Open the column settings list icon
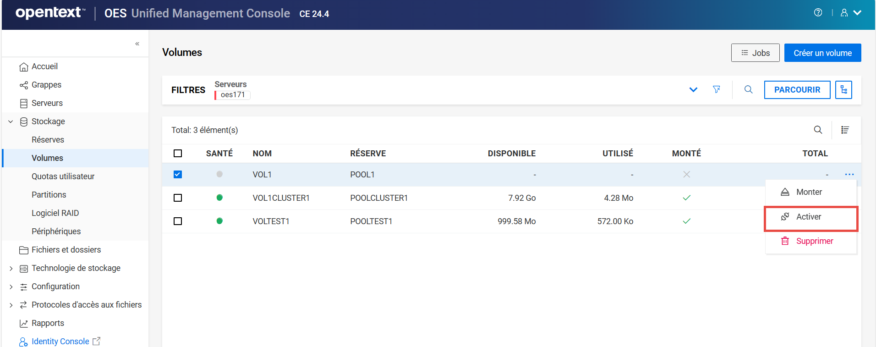Screen dimensions: 876x347 845,130
